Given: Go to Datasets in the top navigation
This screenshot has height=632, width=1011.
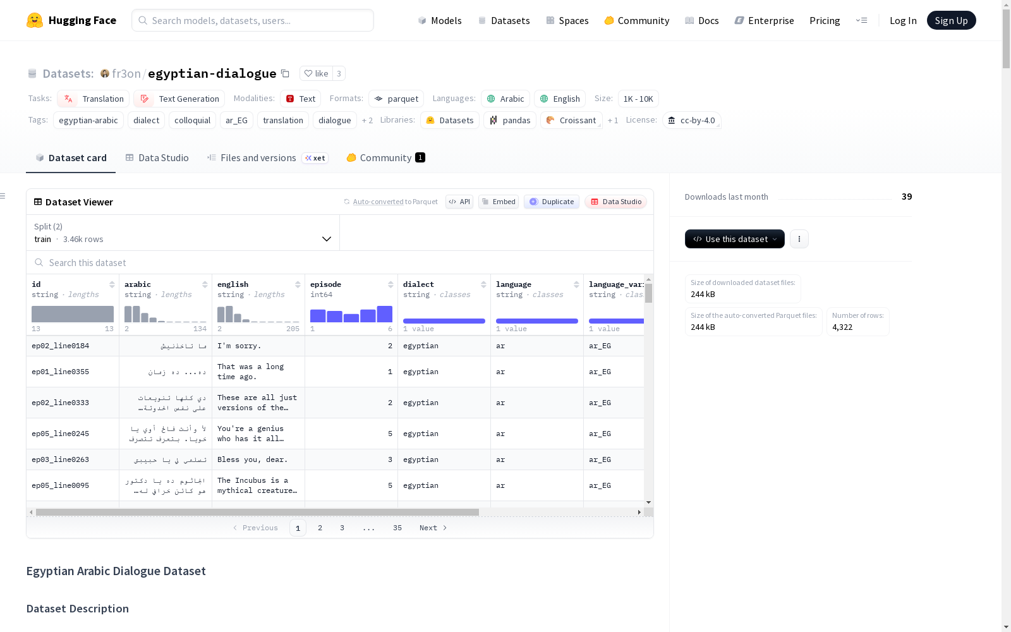Looking at the screenshot, I should 504,20.
